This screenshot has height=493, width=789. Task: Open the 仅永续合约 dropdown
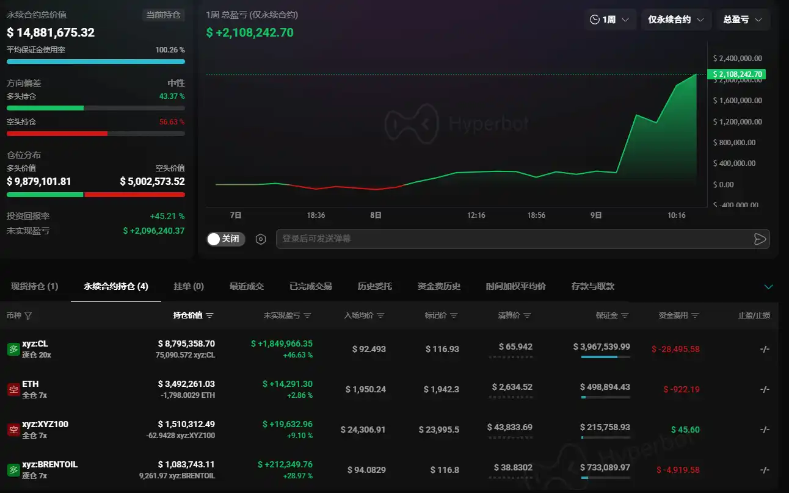676,20
